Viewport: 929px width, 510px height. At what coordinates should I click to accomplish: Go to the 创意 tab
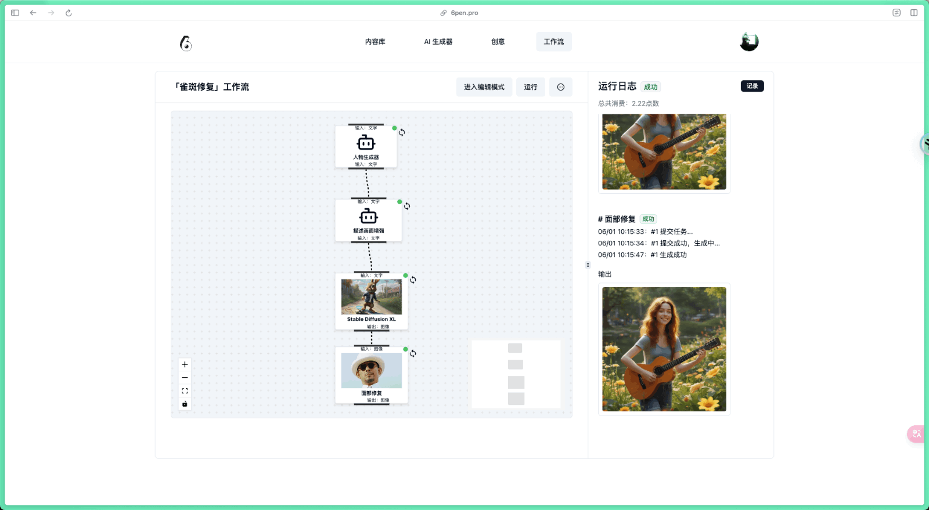point(498,42)
